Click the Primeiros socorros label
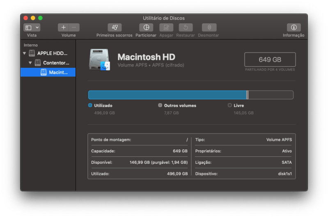This screenshot has height=218, width=328. (x=115, y=35)
